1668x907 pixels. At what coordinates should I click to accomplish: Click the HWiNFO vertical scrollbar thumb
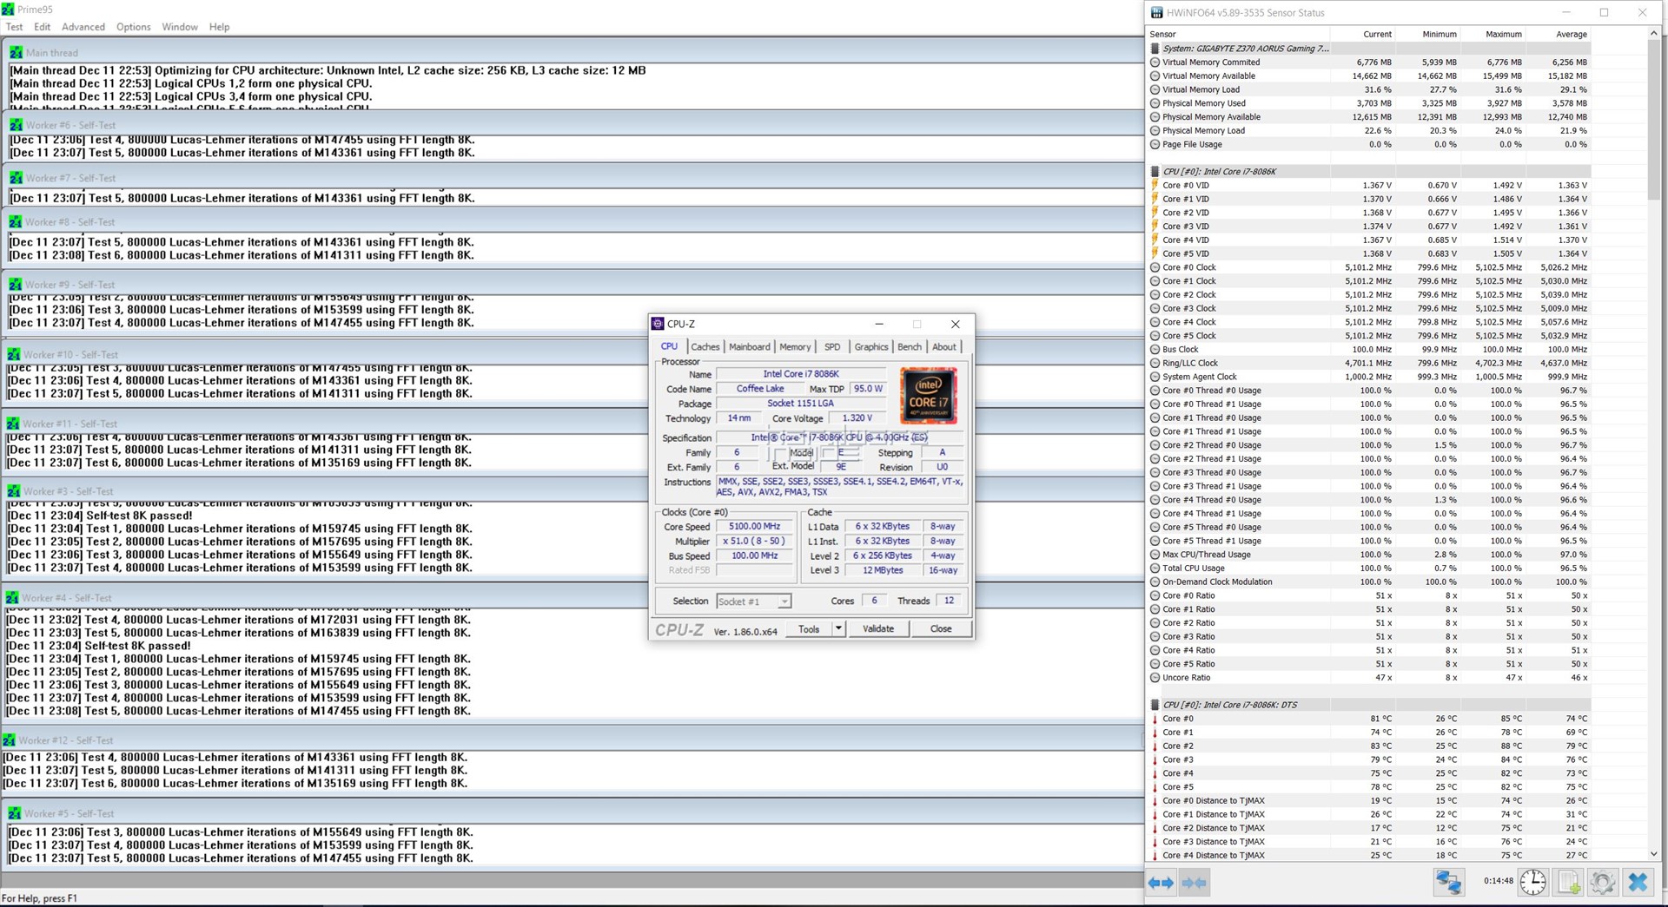(x=1653, y=120)
